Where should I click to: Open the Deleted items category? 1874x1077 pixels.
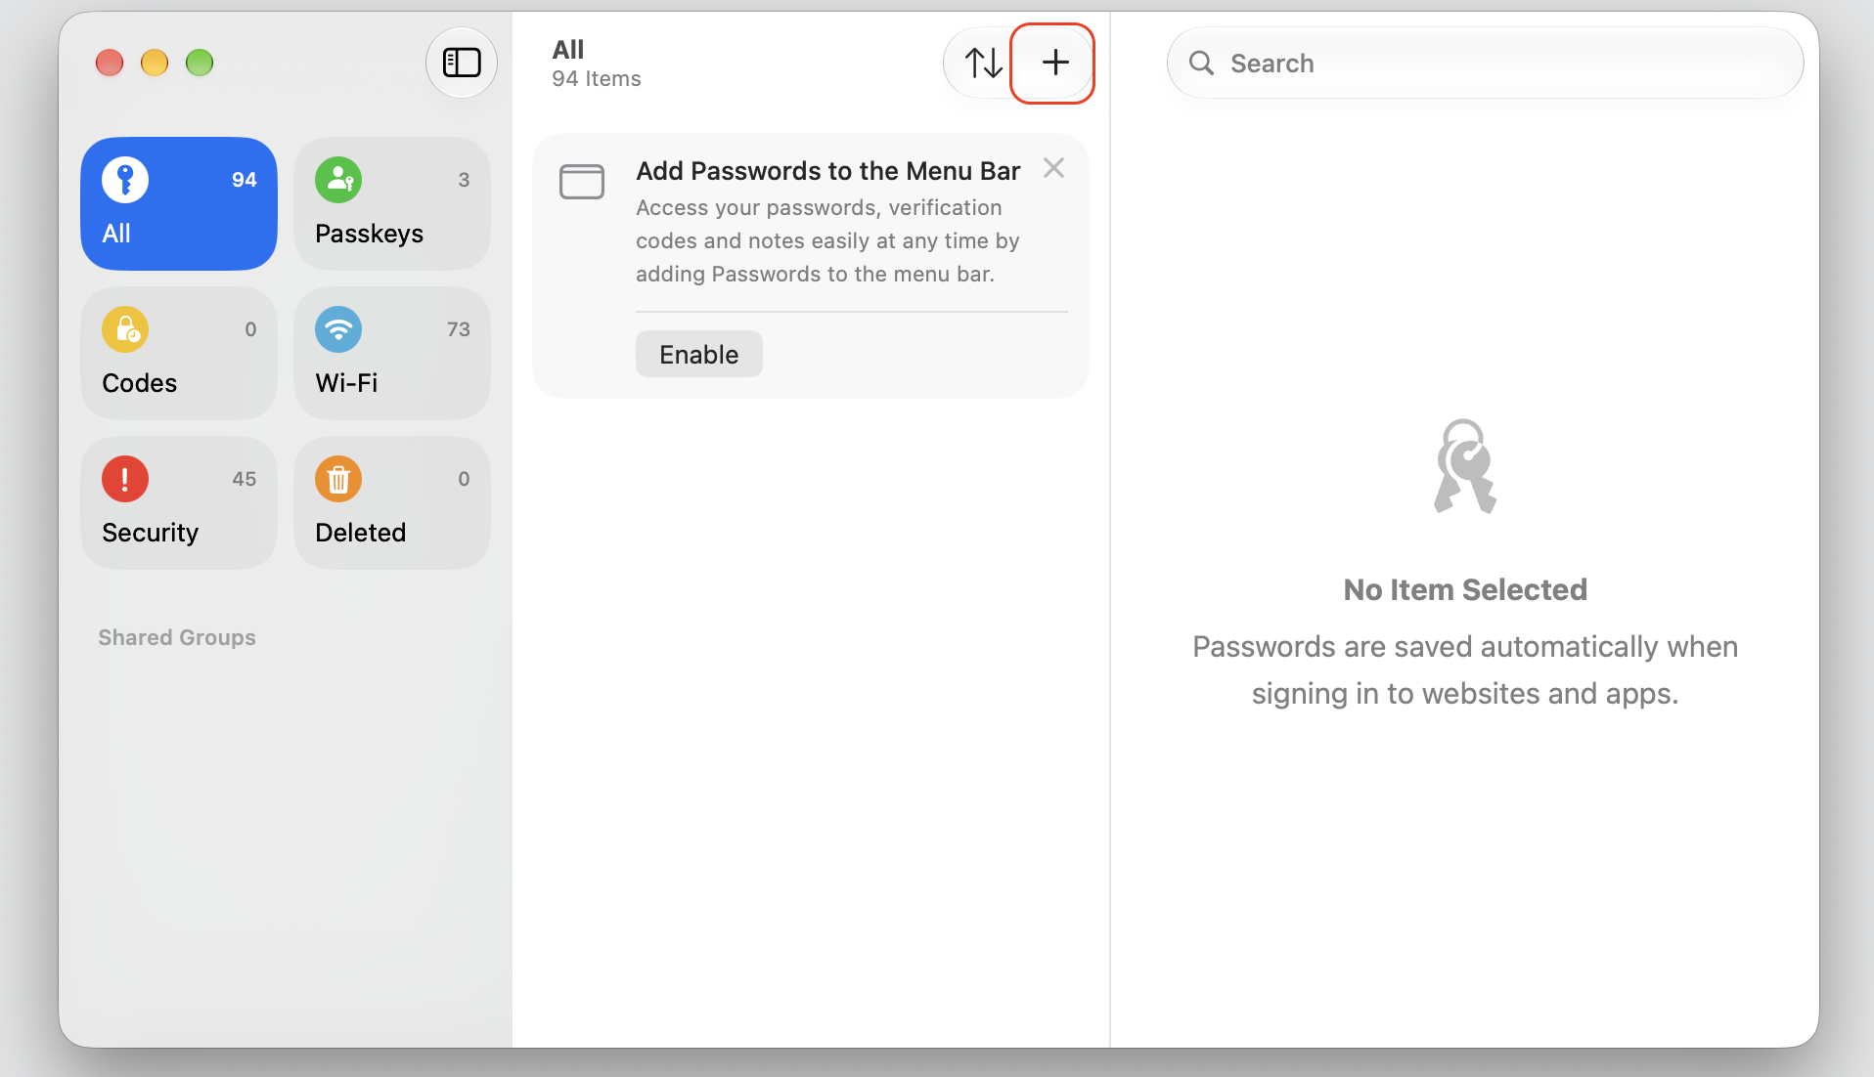pos(392,502)
